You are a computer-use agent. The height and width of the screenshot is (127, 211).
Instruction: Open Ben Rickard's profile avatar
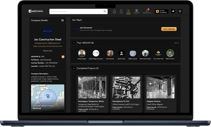pos(110,53)
